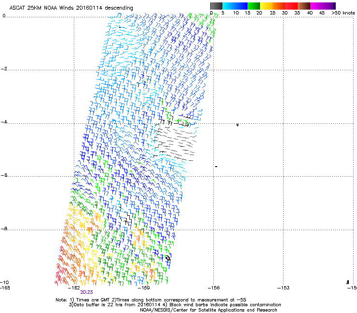Click the orange 25-30 knots legend swatch
The height and width of the screenshot is (313, 357).
(279, 6)
